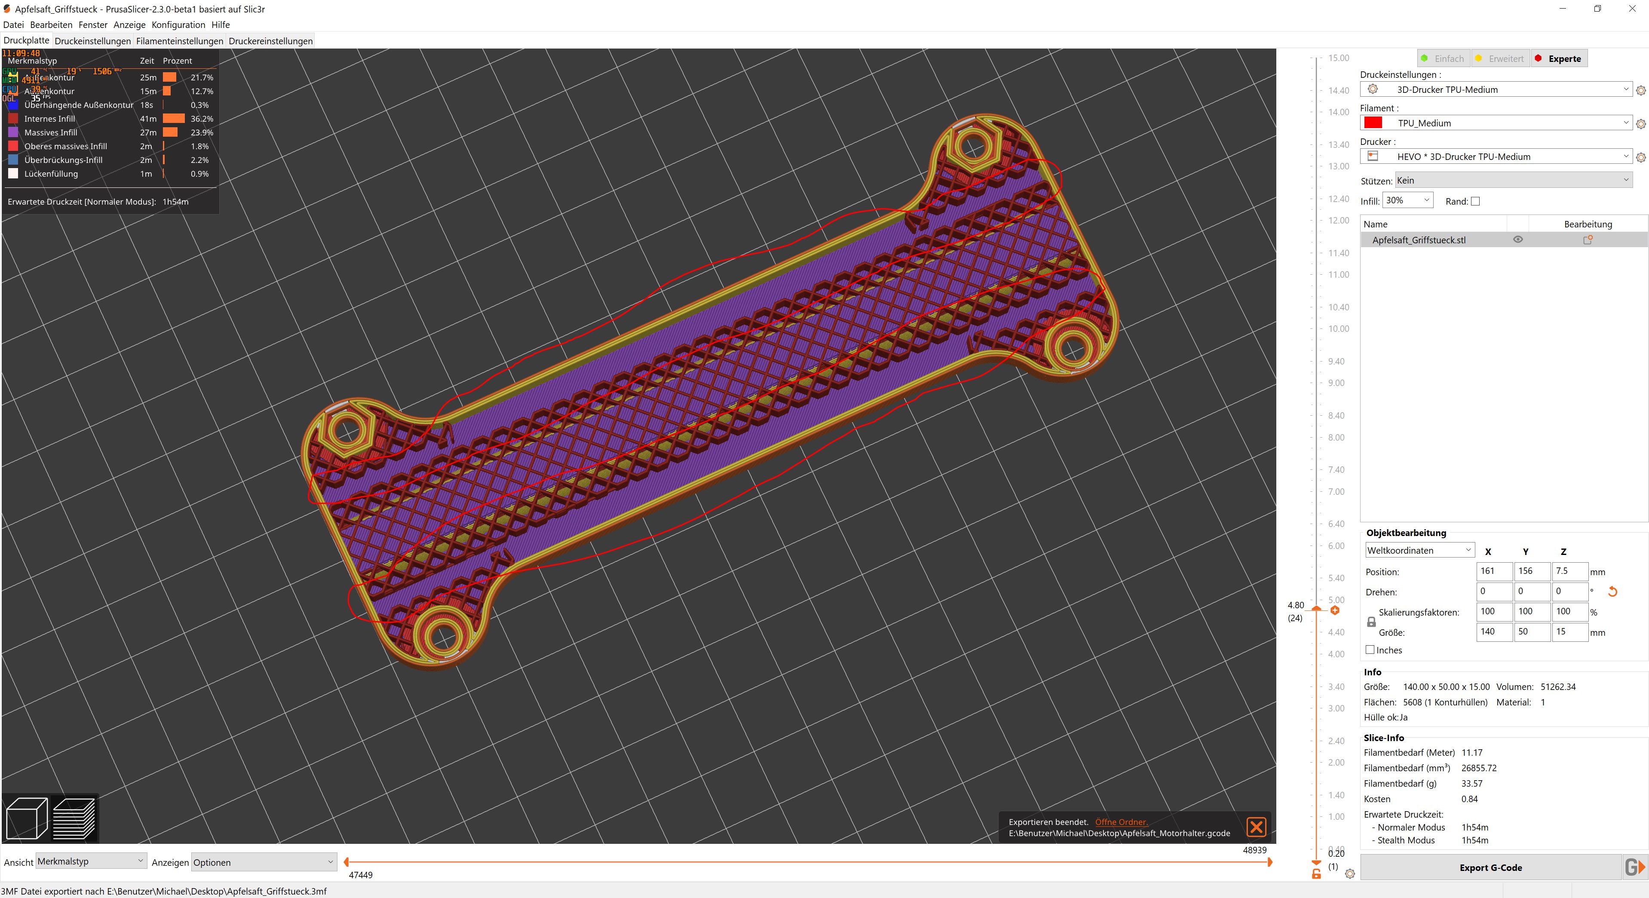Close the export finished notification
The image size is (1649, 898).
pyautogui.click(x=1256, y=827)
